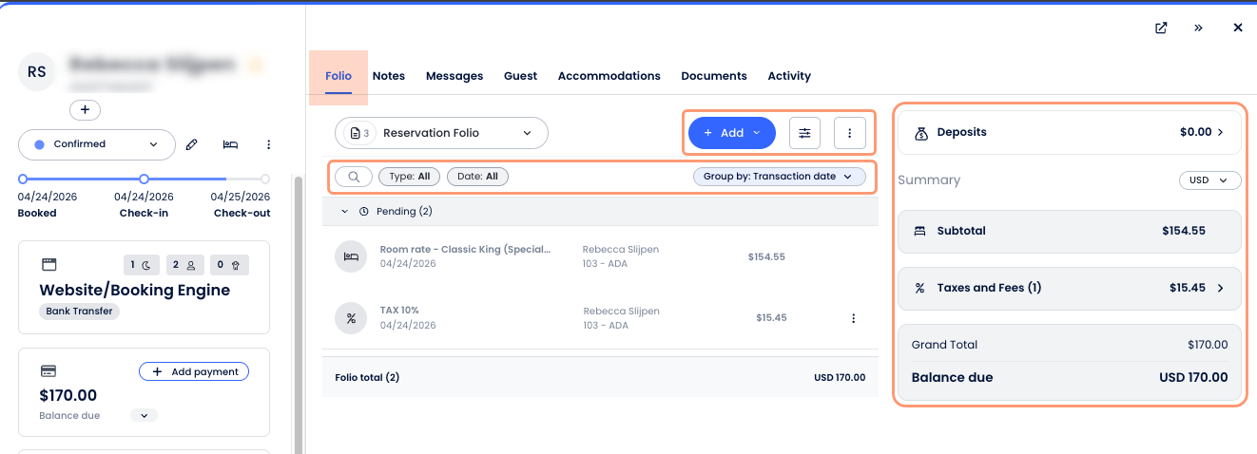Click the Check-in timeline marker
1257x454 pixels.
144,179
